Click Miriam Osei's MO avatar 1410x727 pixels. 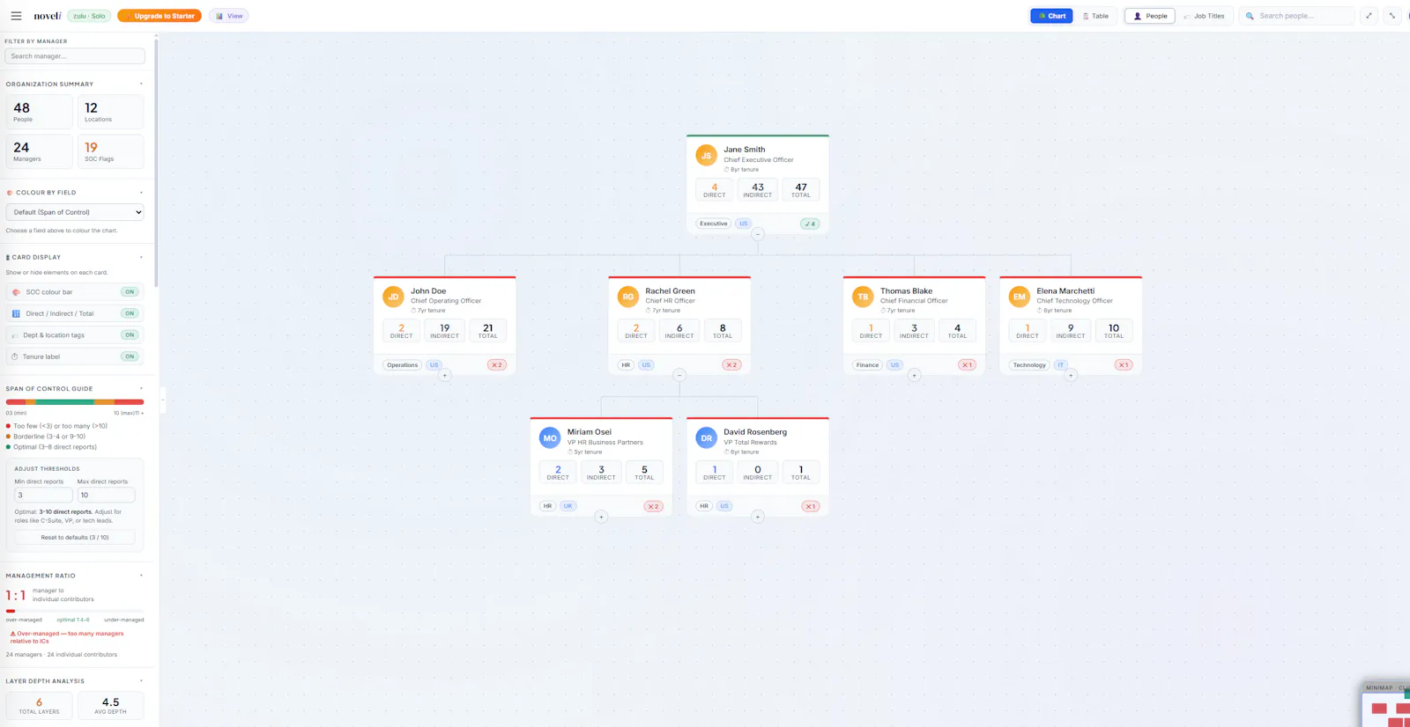550,437
